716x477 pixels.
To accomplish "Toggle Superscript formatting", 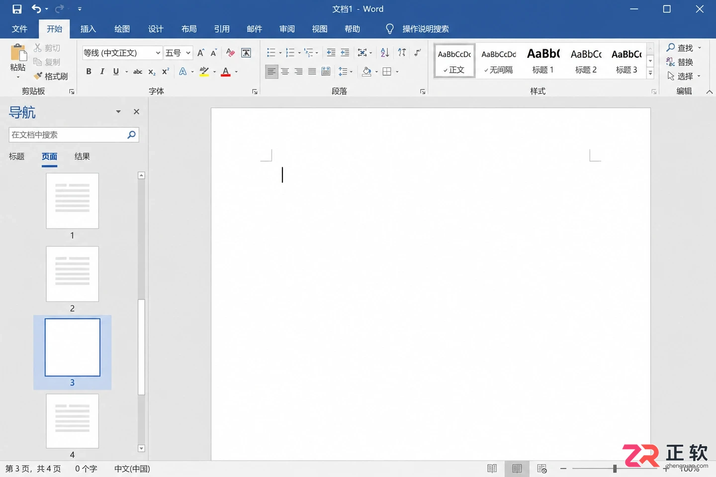I will pos(166,72).
